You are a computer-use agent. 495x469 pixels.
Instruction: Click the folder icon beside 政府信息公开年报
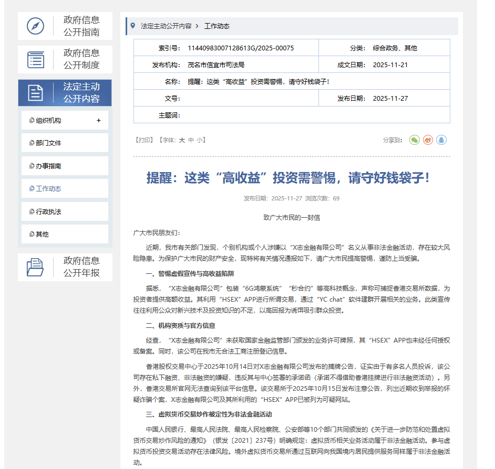click(x=35, y=267)
